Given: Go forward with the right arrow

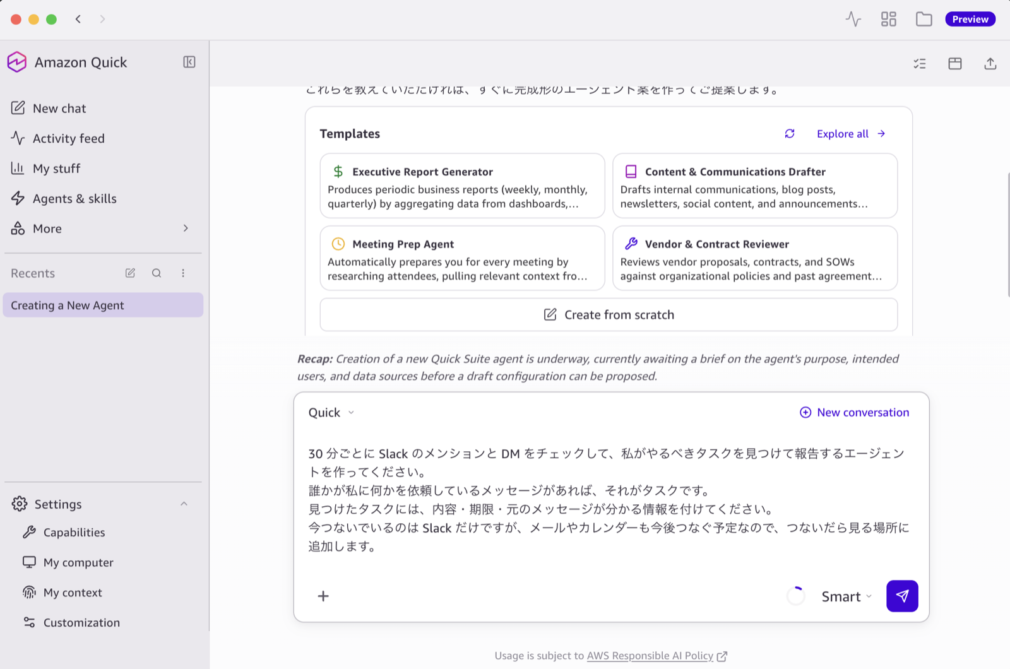Looking at the screenshot, I should click(x=102, y=19).
